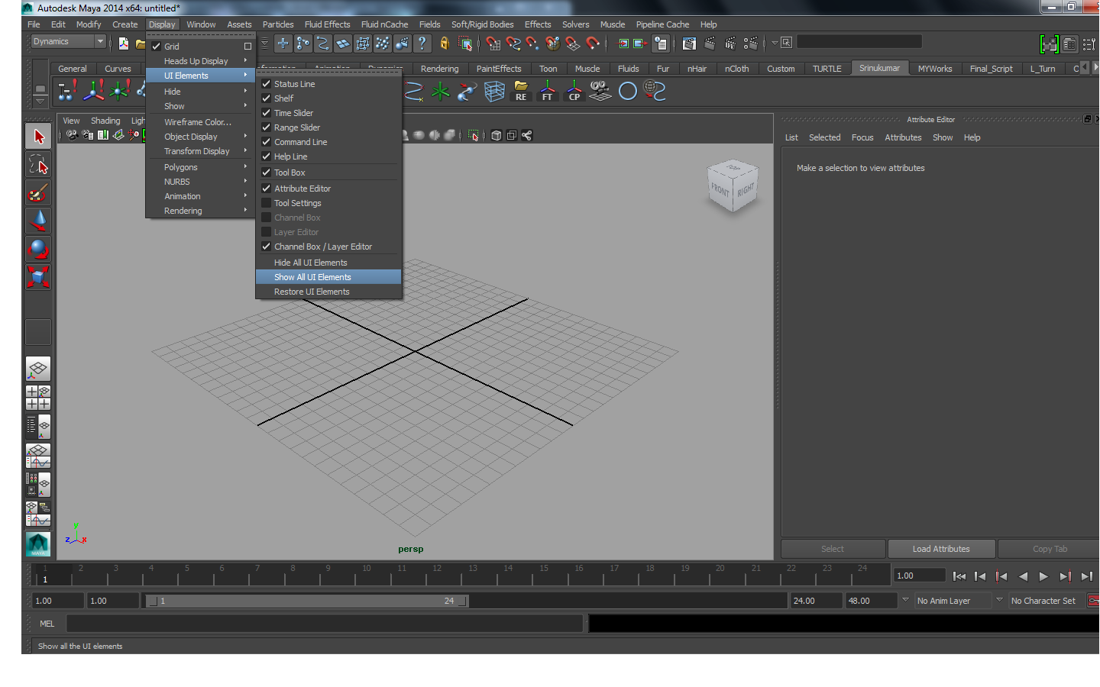Toggle Attribute Editor visibility checkbox

267,189
